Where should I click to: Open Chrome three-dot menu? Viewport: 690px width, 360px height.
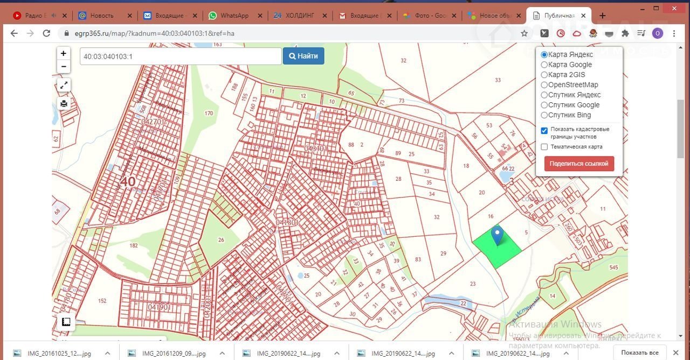click(x=674, y=33)
